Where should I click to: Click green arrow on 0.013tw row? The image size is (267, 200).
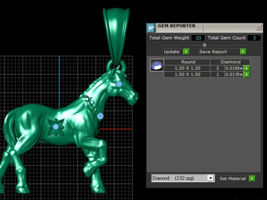click(246, 74)
